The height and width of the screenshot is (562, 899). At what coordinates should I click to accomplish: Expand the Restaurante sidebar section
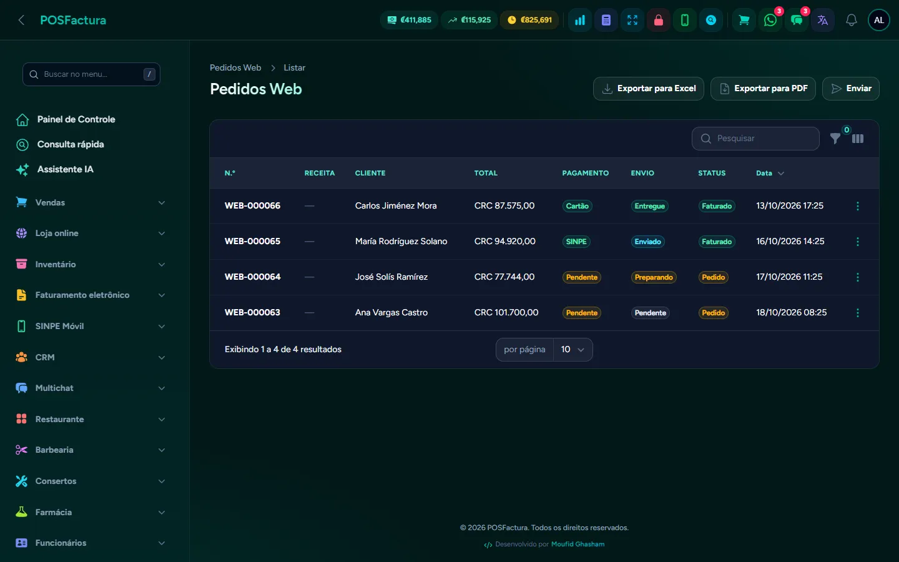click(91, 419)
